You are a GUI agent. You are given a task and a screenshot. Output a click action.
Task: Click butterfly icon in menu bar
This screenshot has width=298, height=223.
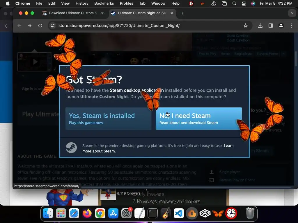[202, 3]
